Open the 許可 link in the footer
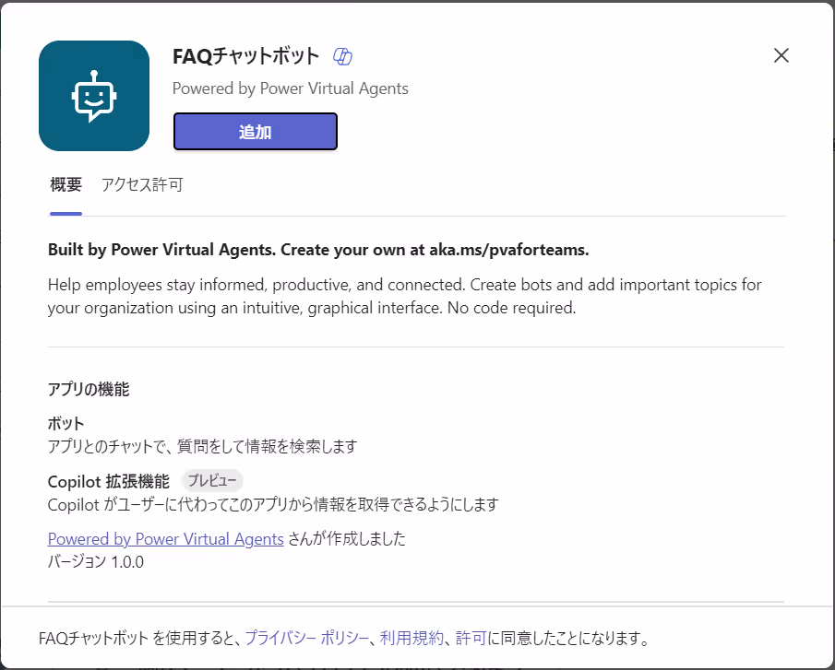The height and width of the screenshot is (670, 835). pos(471,638)
